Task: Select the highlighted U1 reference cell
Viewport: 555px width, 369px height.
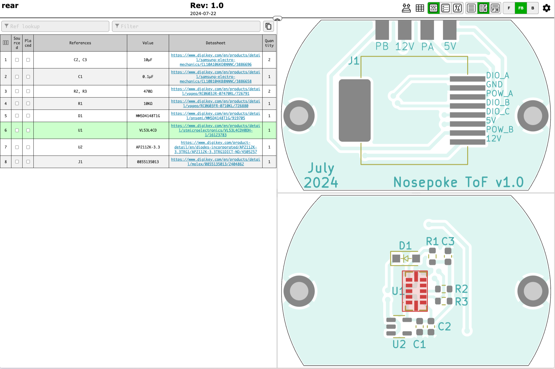Action: (80, 130)
